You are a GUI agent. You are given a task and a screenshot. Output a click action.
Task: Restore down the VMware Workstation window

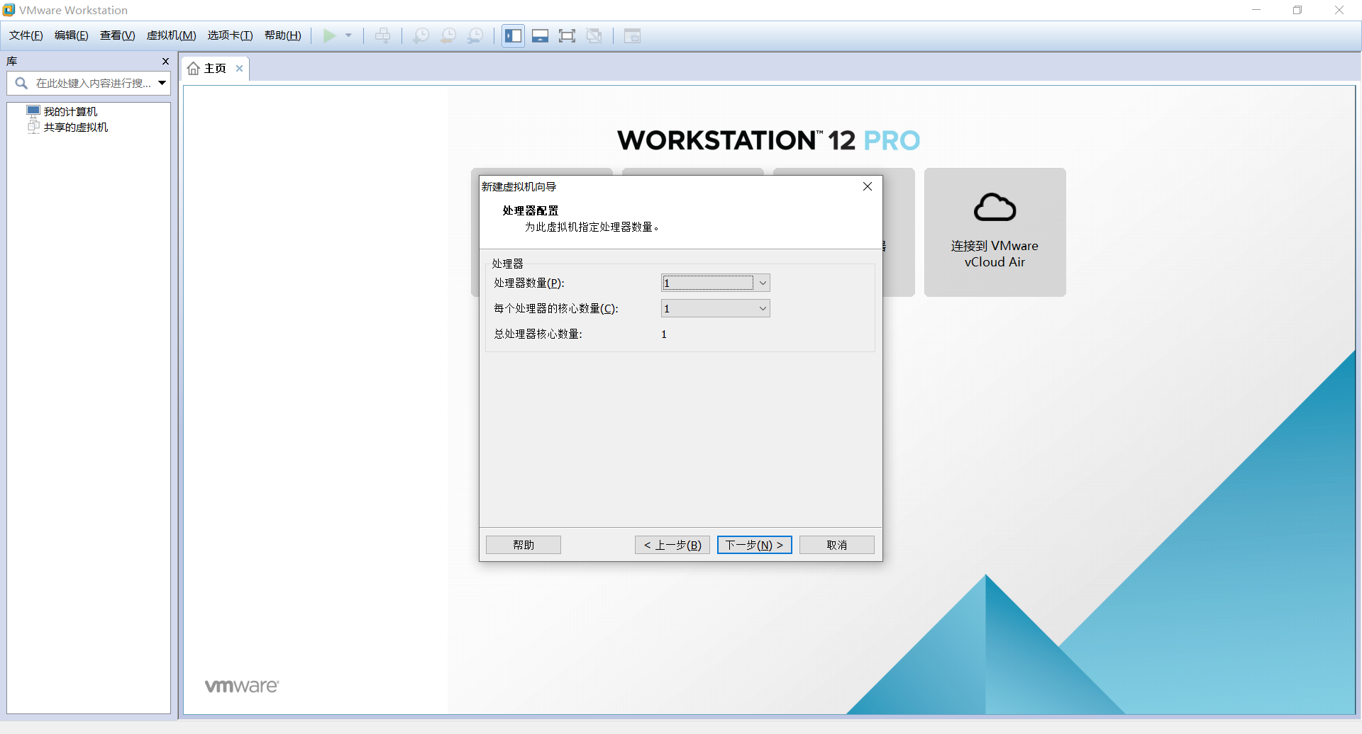pyautogui.click(x=1297, y=10)
